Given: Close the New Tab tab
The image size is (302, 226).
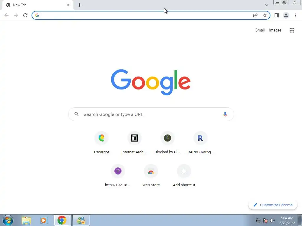Looking at the screenshot, I should pyautogui.click(x=68, y=5).
